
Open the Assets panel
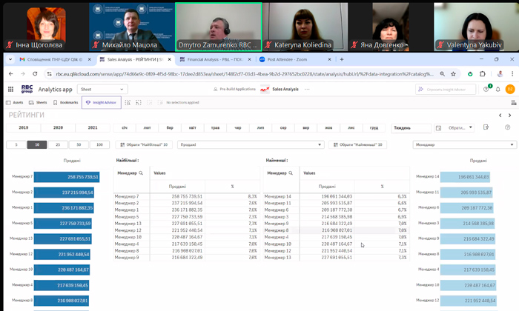[15, 102]
